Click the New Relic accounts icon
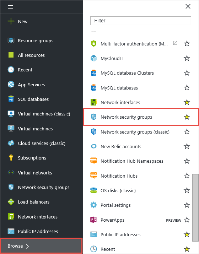Viewport: 199px width, 254px height. [x=94, y=146]
